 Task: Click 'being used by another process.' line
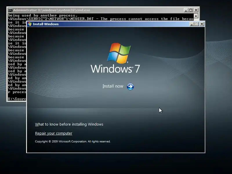(x=43, y=15)
